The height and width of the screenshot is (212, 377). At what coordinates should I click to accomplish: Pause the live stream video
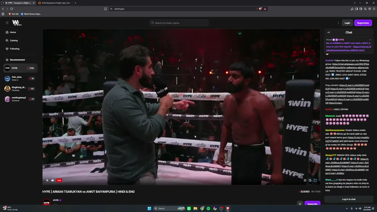tap(47, 180)
